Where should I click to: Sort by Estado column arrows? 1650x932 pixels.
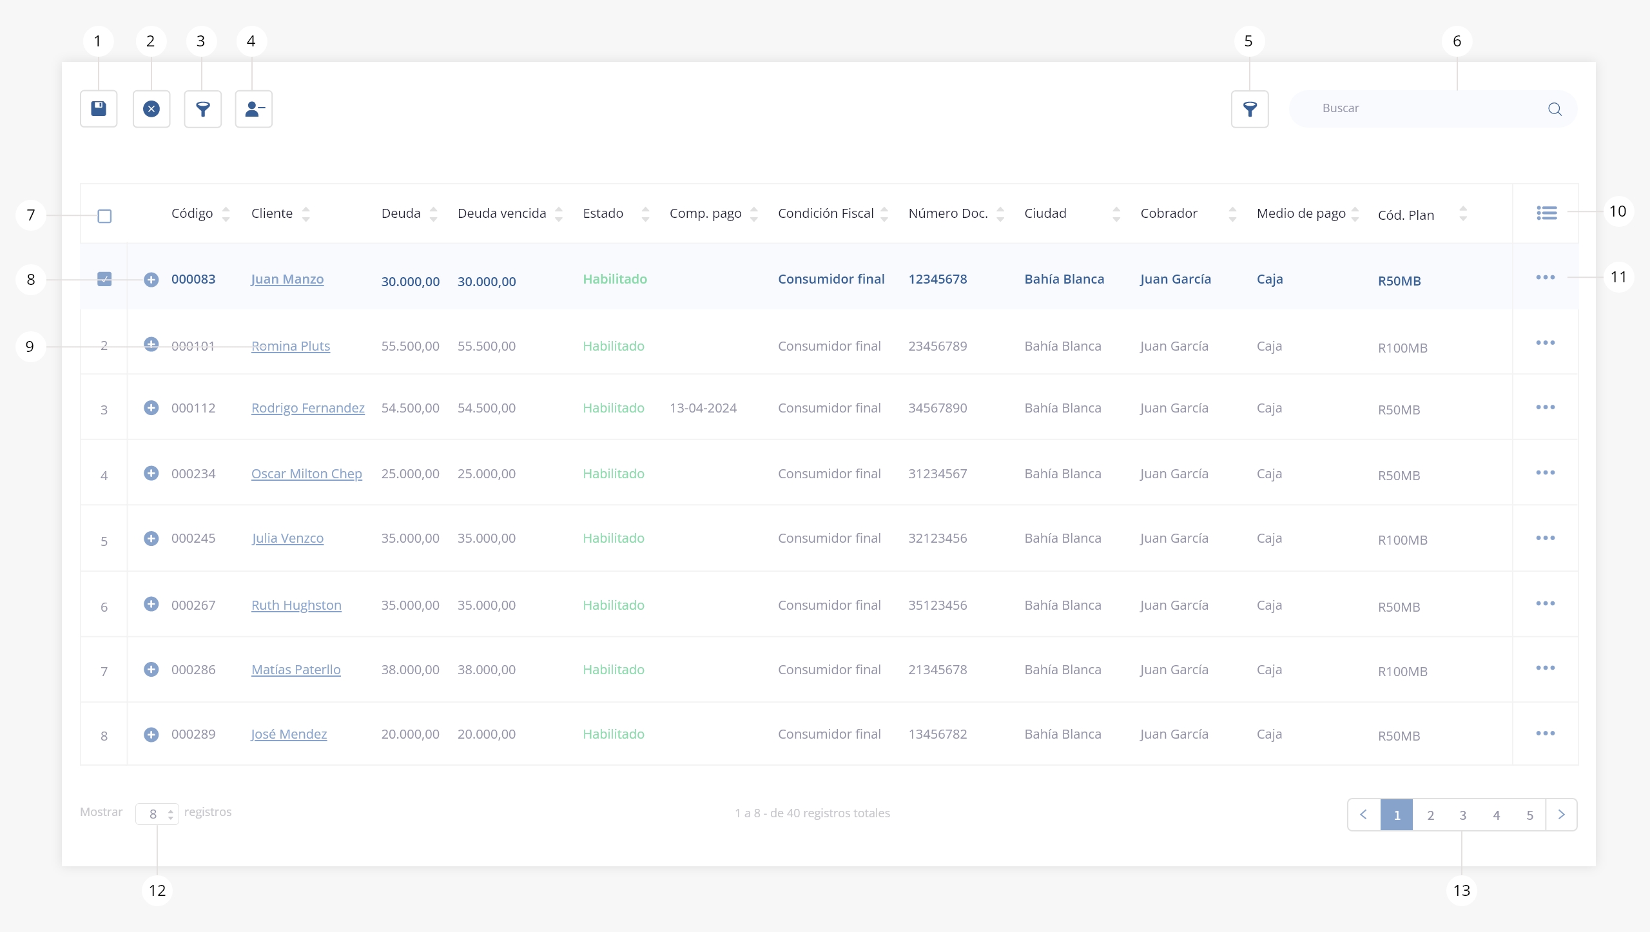pyautogui.click(x=645, y=214)
